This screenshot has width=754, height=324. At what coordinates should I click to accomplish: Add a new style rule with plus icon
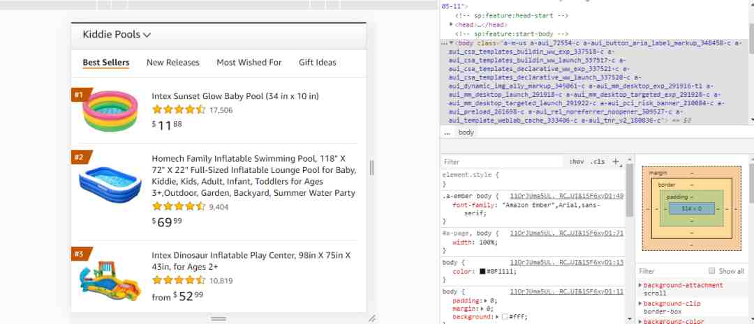pos(616,162)
